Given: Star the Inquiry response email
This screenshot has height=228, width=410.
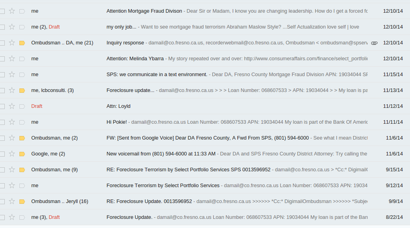Looking at the screenshot, I should (12, 43).
